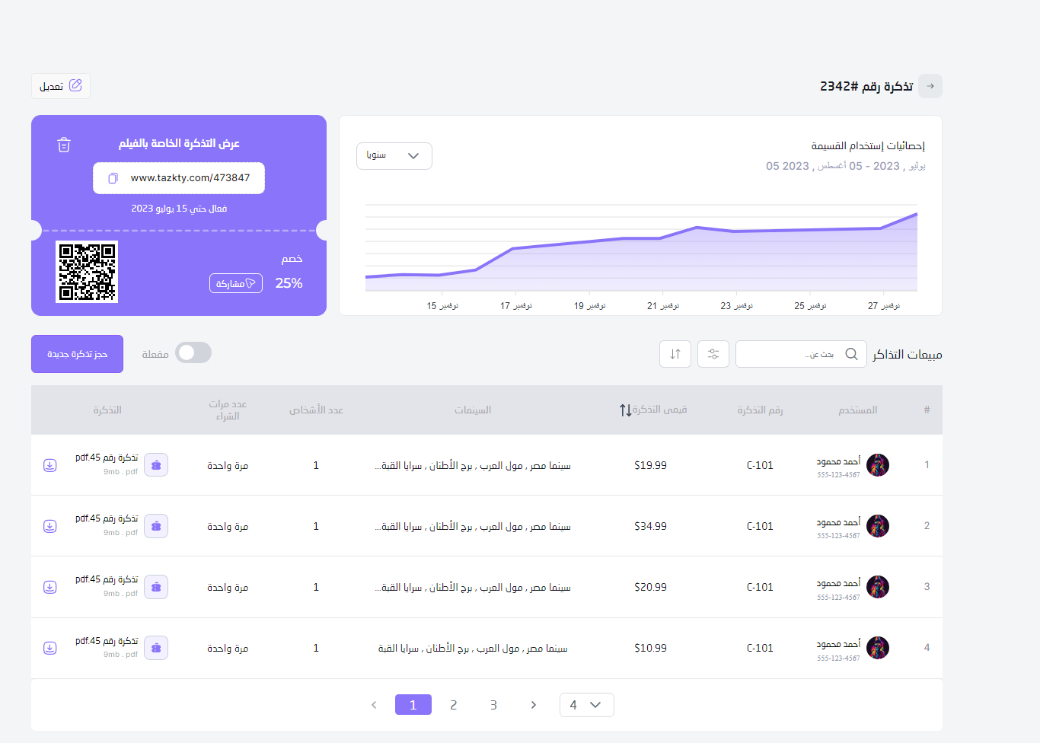1040x743 pixels.
Task: Sort by ticket value column arrows
Action: [x=625, y=410]
